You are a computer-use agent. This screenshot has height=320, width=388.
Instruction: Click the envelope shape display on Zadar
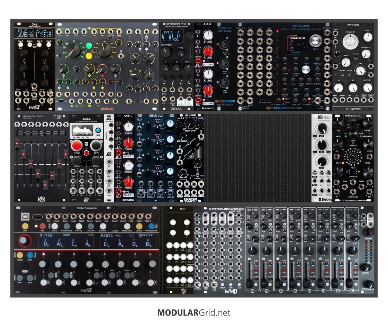82,130
